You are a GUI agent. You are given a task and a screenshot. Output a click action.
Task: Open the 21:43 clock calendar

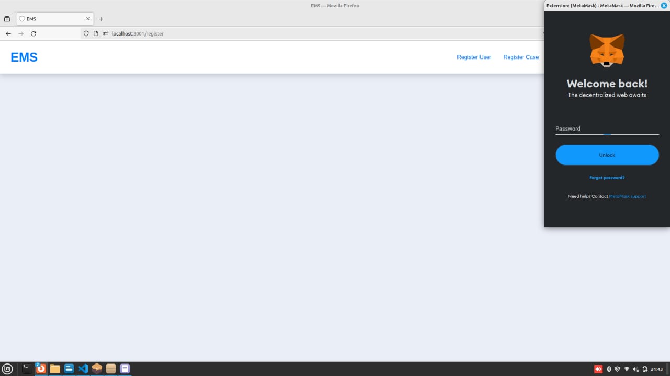[657, 369]
